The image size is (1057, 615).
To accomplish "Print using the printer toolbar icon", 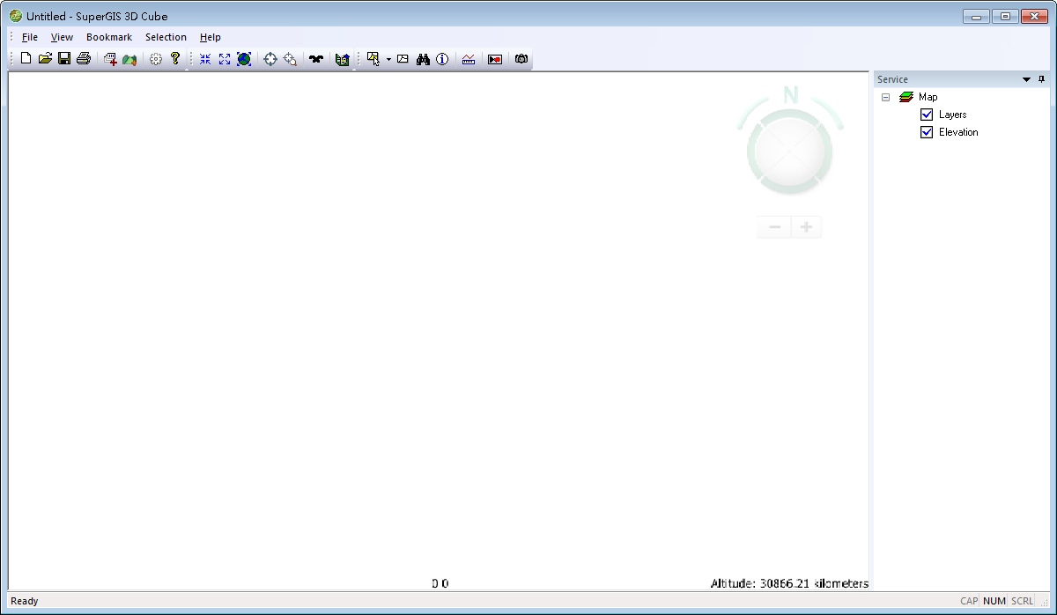I will coord(84,59).
